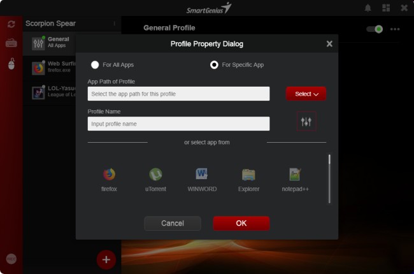Open the Scorpion Spear options menu
Image resolution: width=414 pixels, height=274 pixels.
115,24
